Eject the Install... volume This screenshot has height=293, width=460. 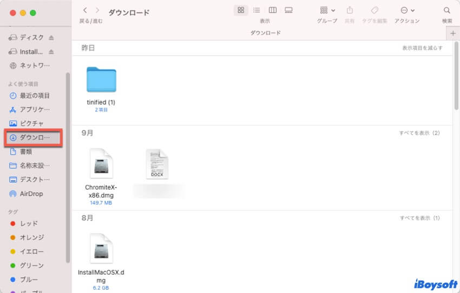click(51, 52)
